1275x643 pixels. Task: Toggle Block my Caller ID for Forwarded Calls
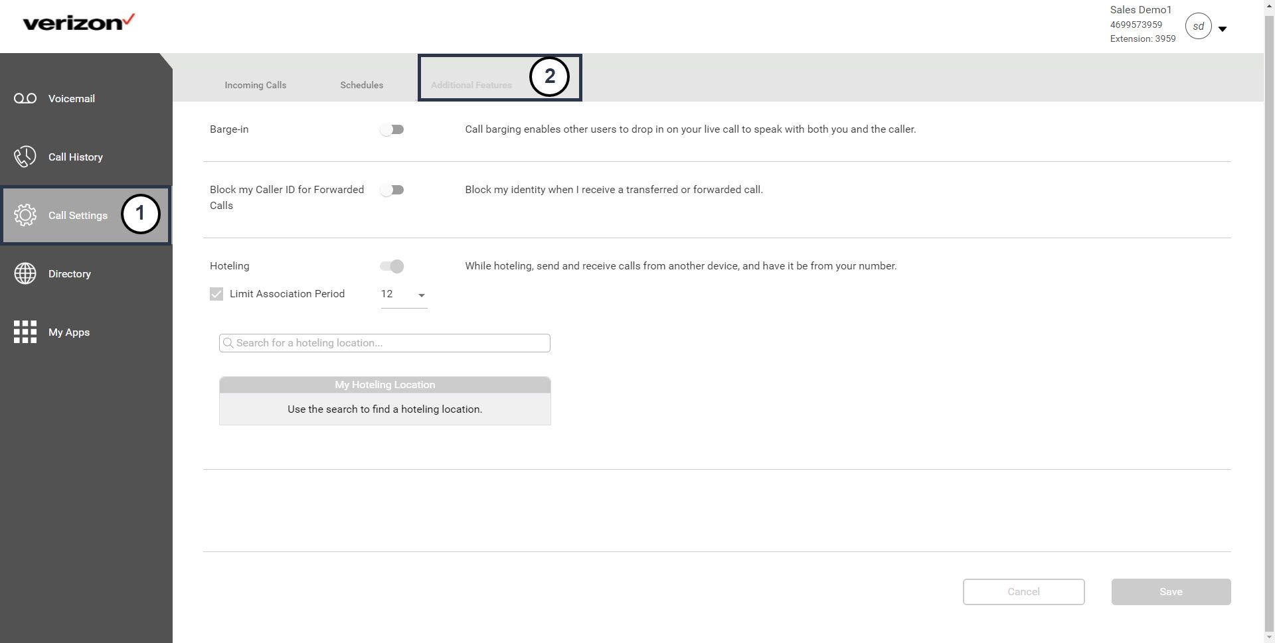(392, 190)
